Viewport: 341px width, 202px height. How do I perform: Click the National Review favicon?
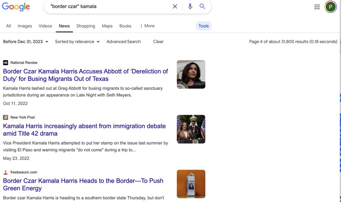coord(5,62)
